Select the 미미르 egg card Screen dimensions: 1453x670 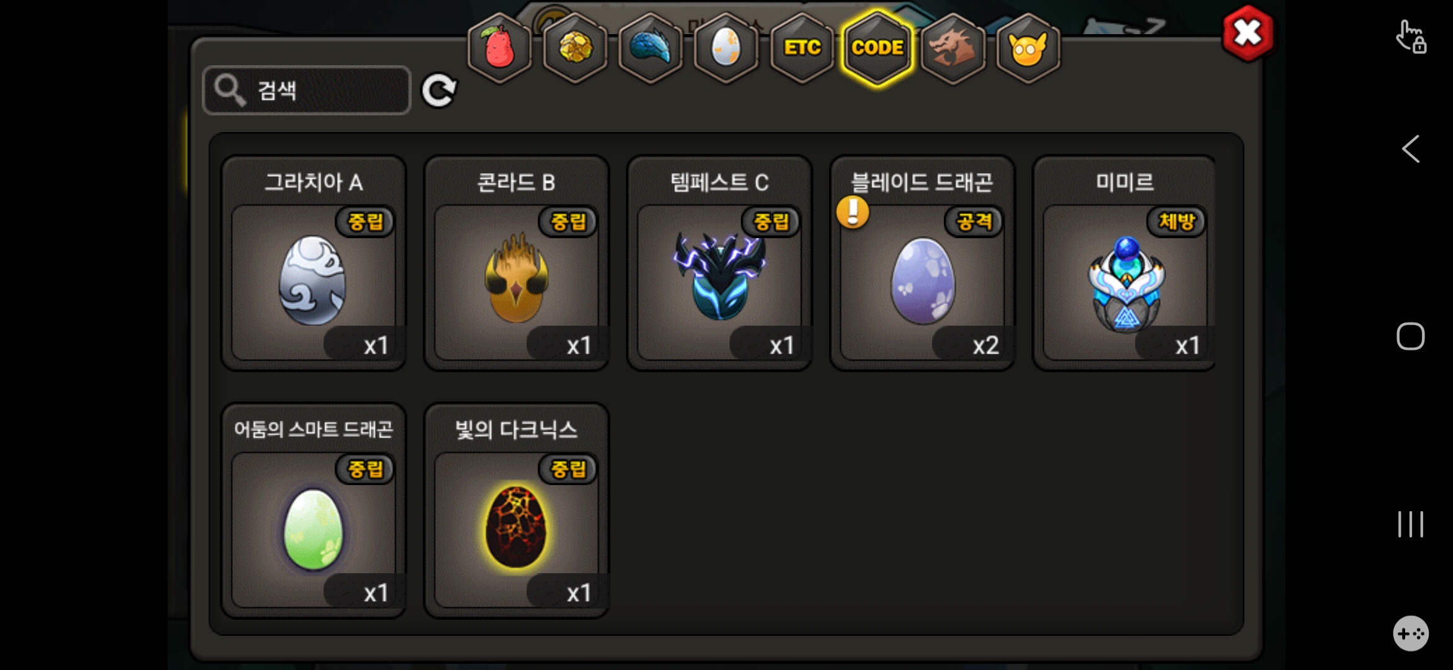[1125, 263]
